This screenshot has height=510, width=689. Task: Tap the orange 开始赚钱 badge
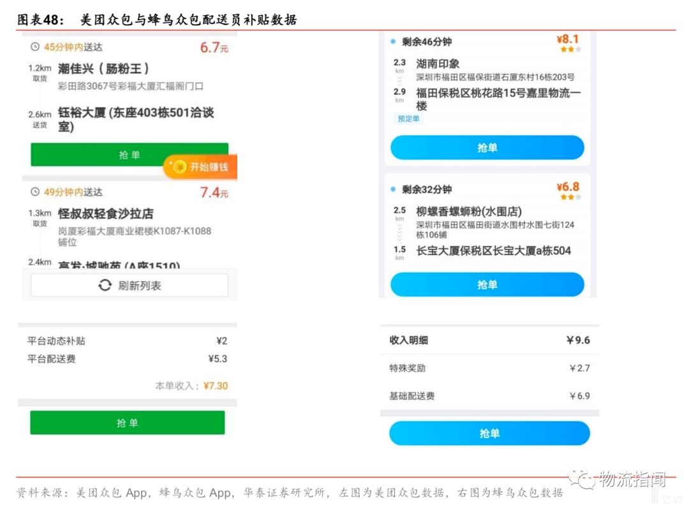point(200,167)
